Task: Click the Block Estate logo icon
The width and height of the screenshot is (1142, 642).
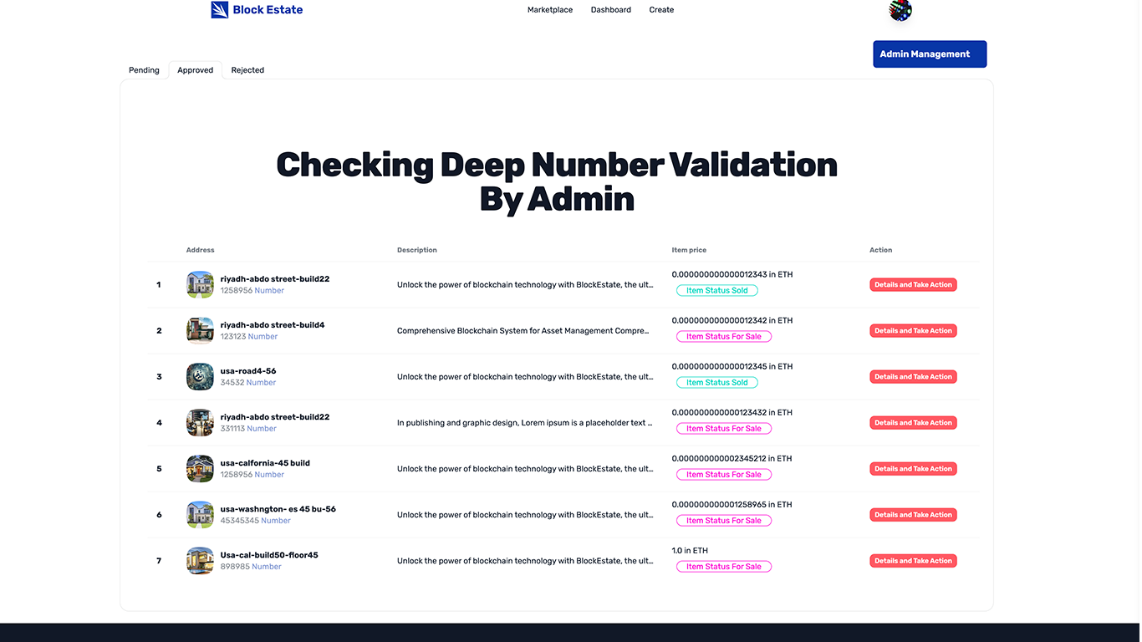Action: coord(219,9)
